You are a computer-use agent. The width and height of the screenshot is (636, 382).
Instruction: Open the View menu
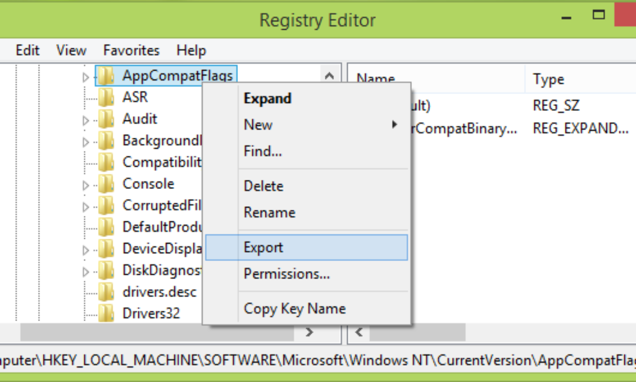(71, 50)
